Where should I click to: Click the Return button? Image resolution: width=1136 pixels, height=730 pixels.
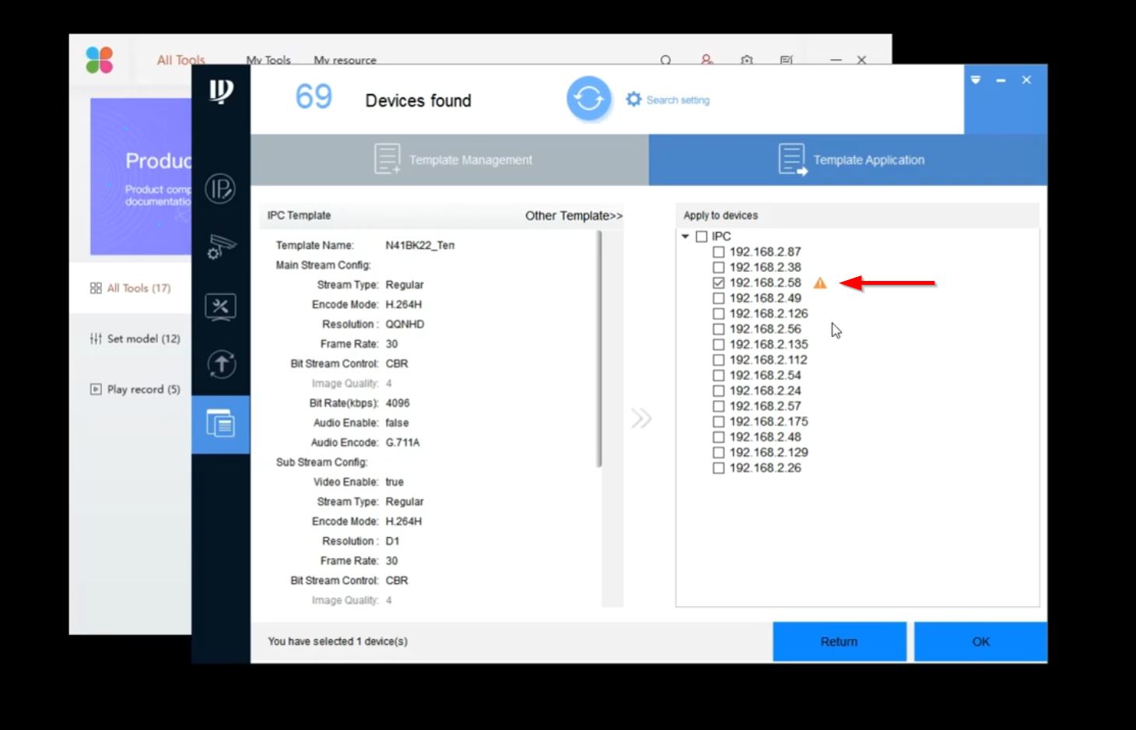click(840, 642)
